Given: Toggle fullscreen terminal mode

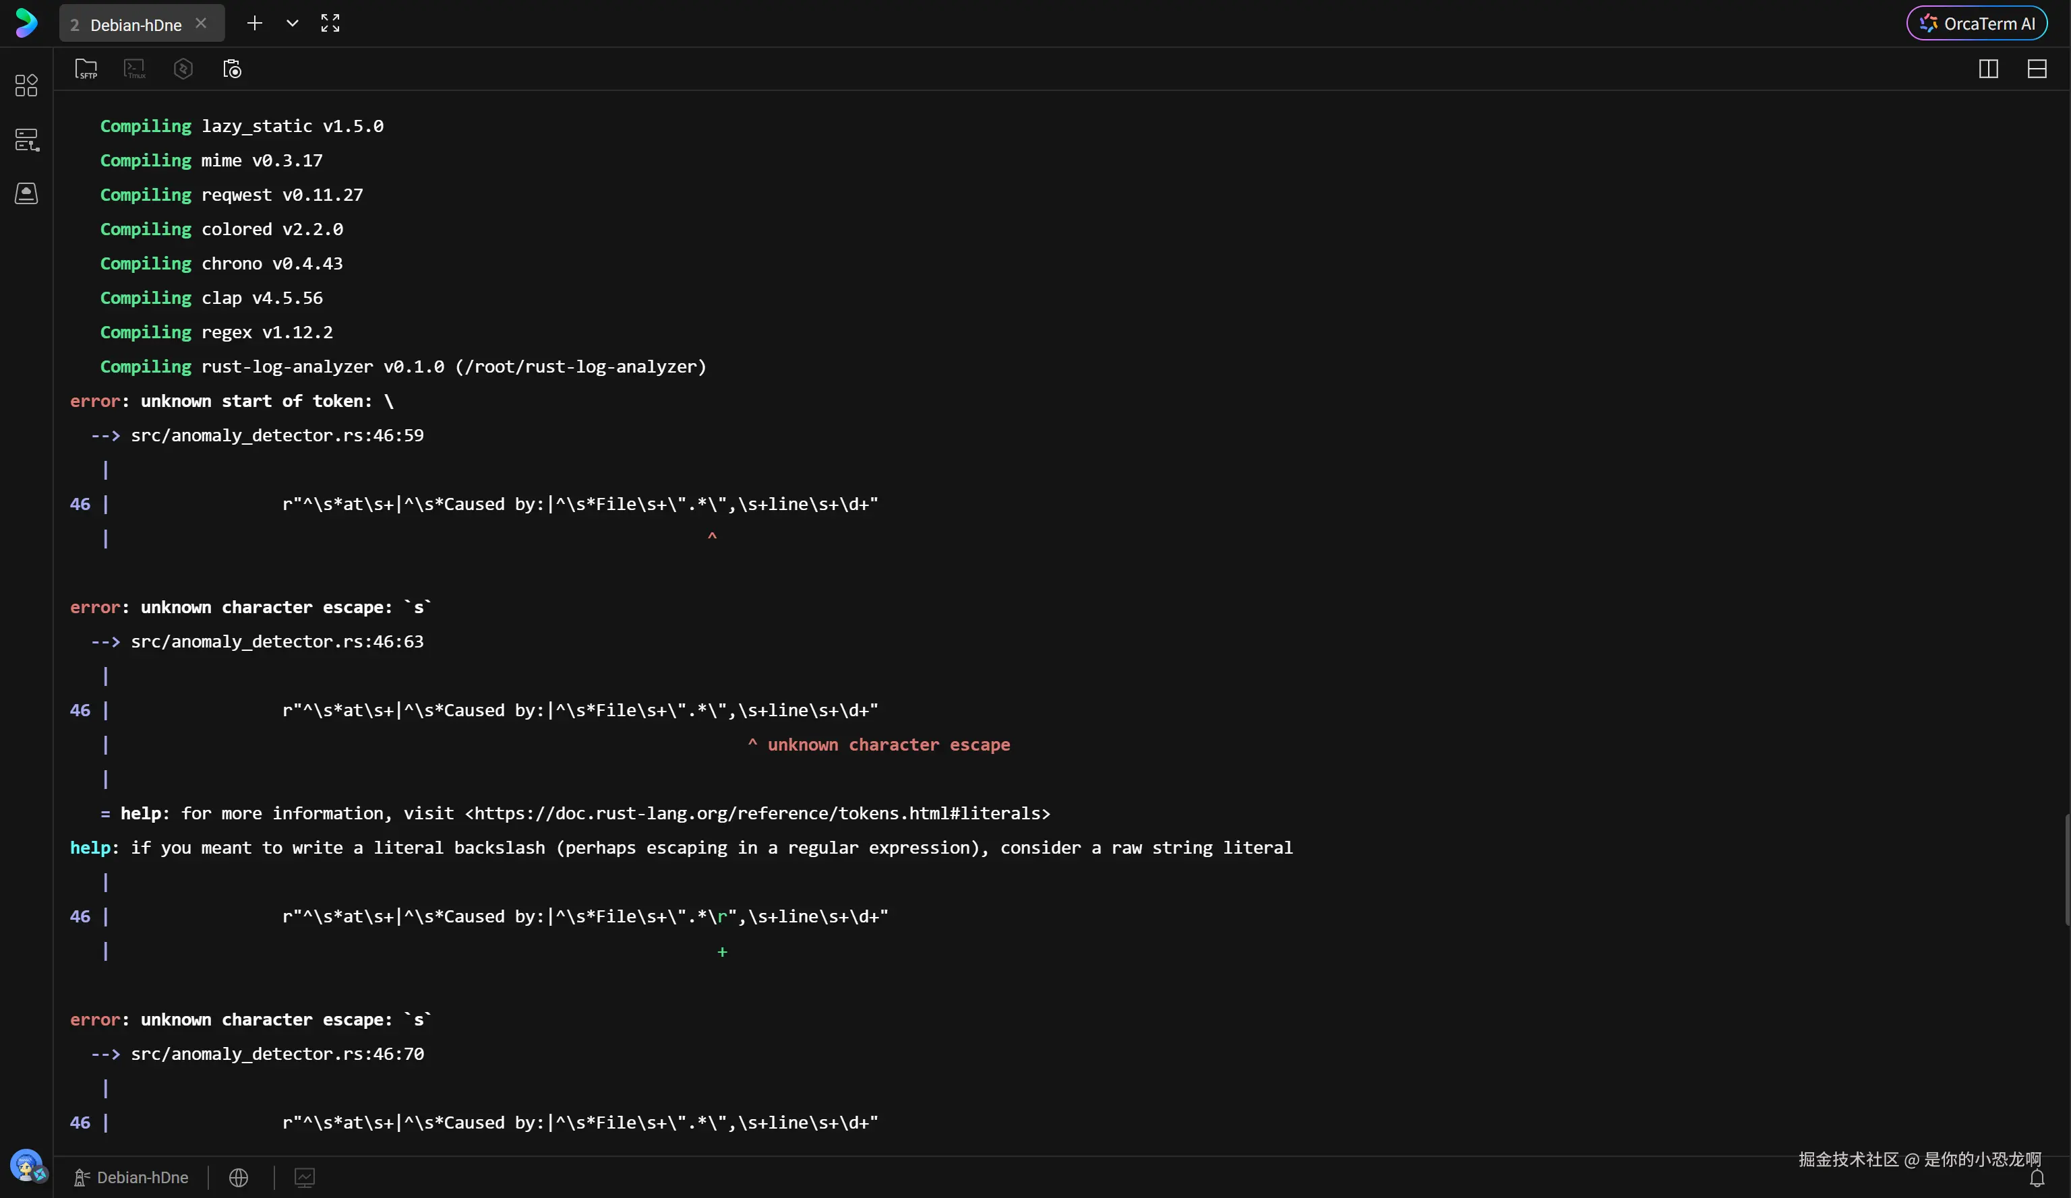Looking at the screenshot, I should (330, 23).
